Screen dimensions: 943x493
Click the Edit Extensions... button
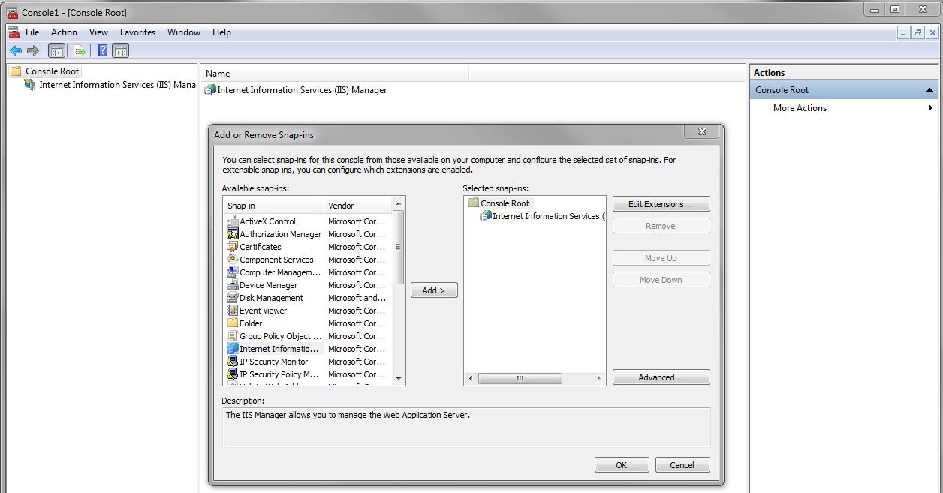661,204
